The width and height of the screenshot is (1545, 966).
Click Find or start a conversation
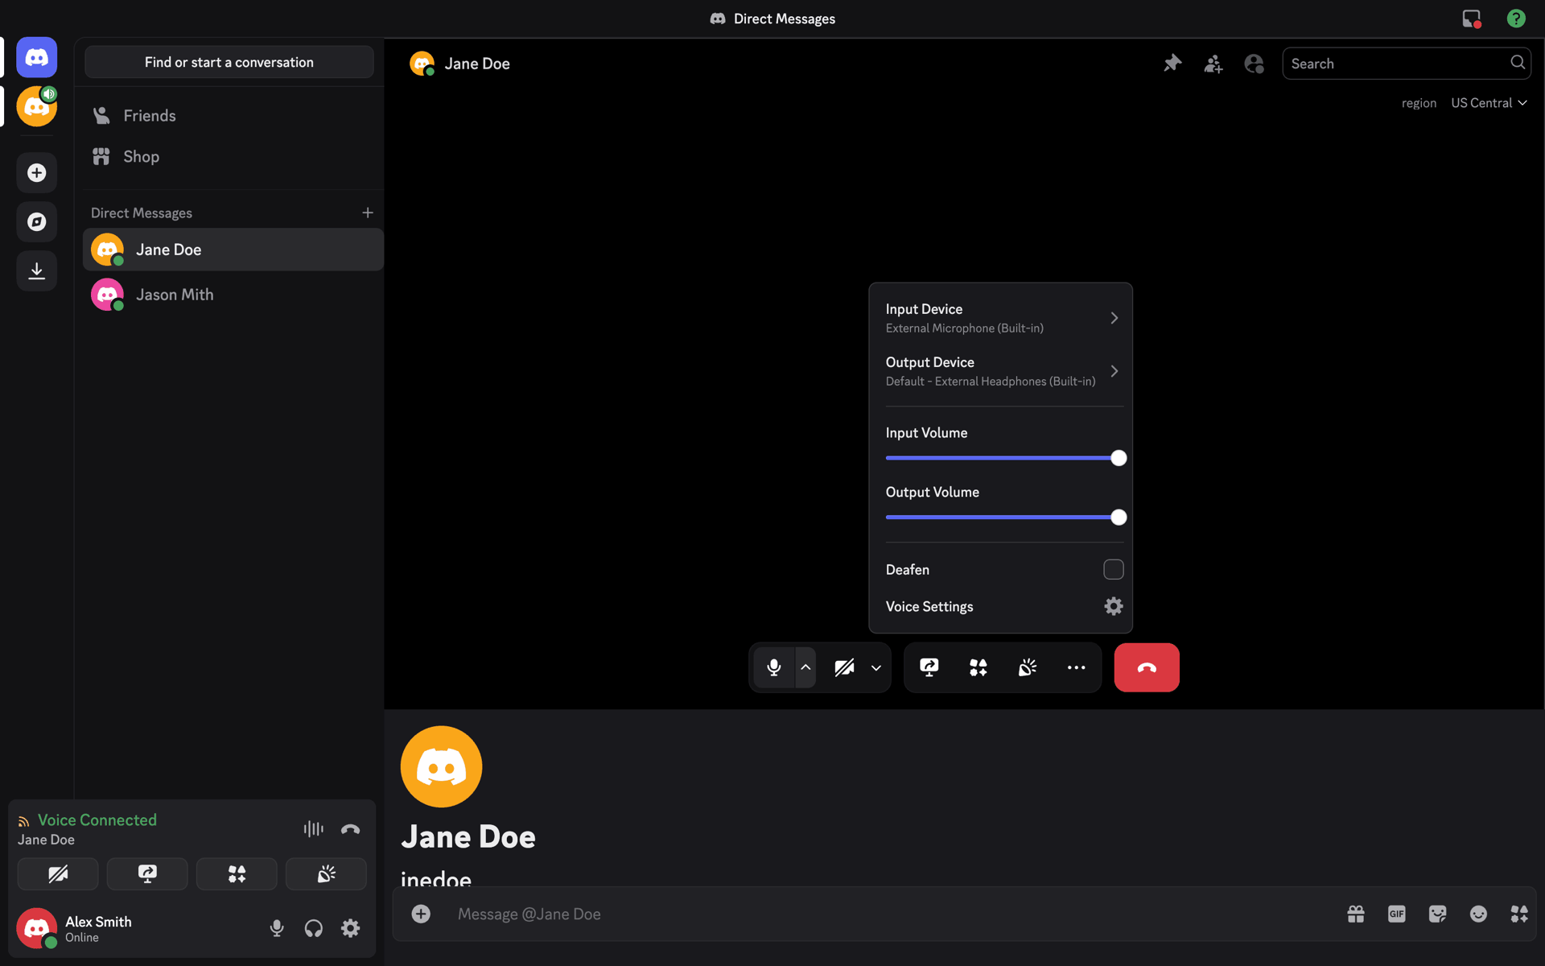(x=229, y=62)
